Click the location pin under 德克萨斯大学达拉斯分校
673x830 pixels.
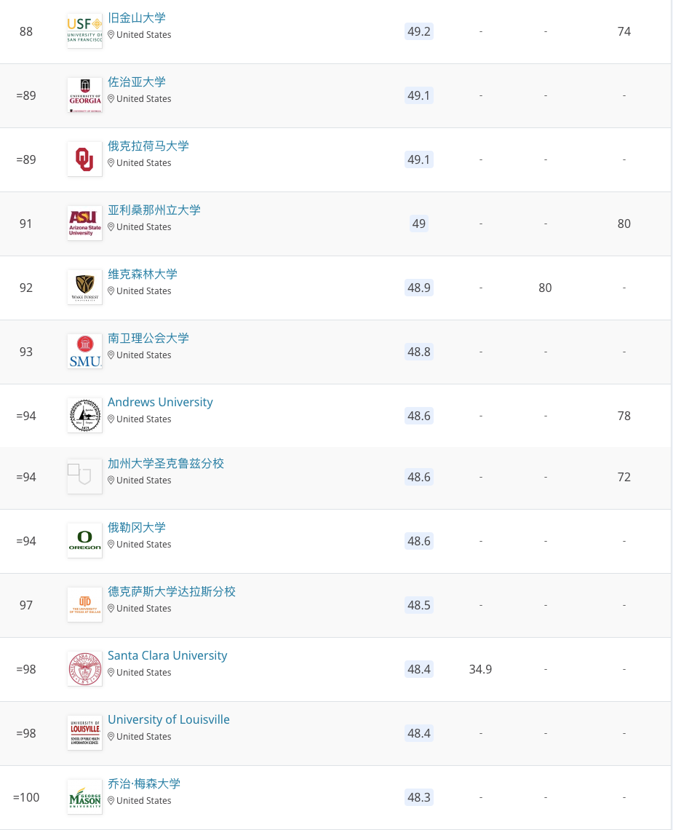point(111,609)
